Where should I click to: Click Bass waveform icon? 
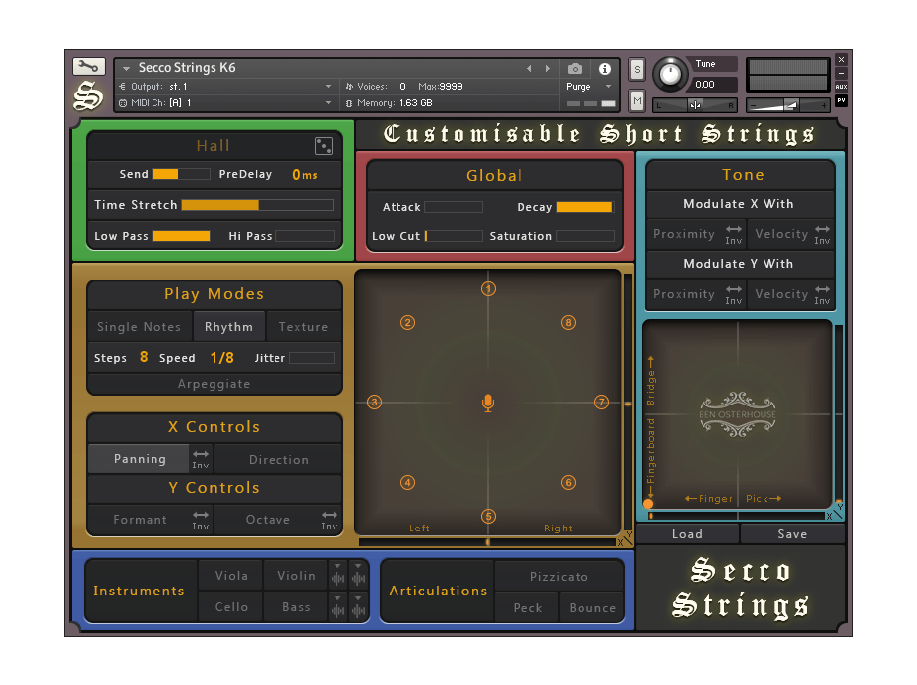click(x=358, y=611)
